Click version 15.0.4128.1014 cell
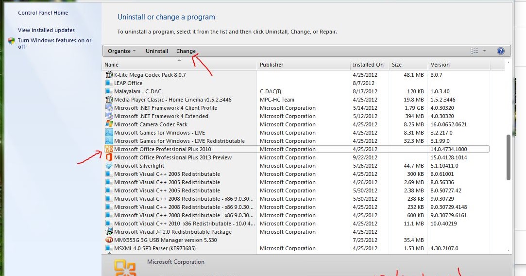This screenshot has width=526, height=276. [448, 157]
